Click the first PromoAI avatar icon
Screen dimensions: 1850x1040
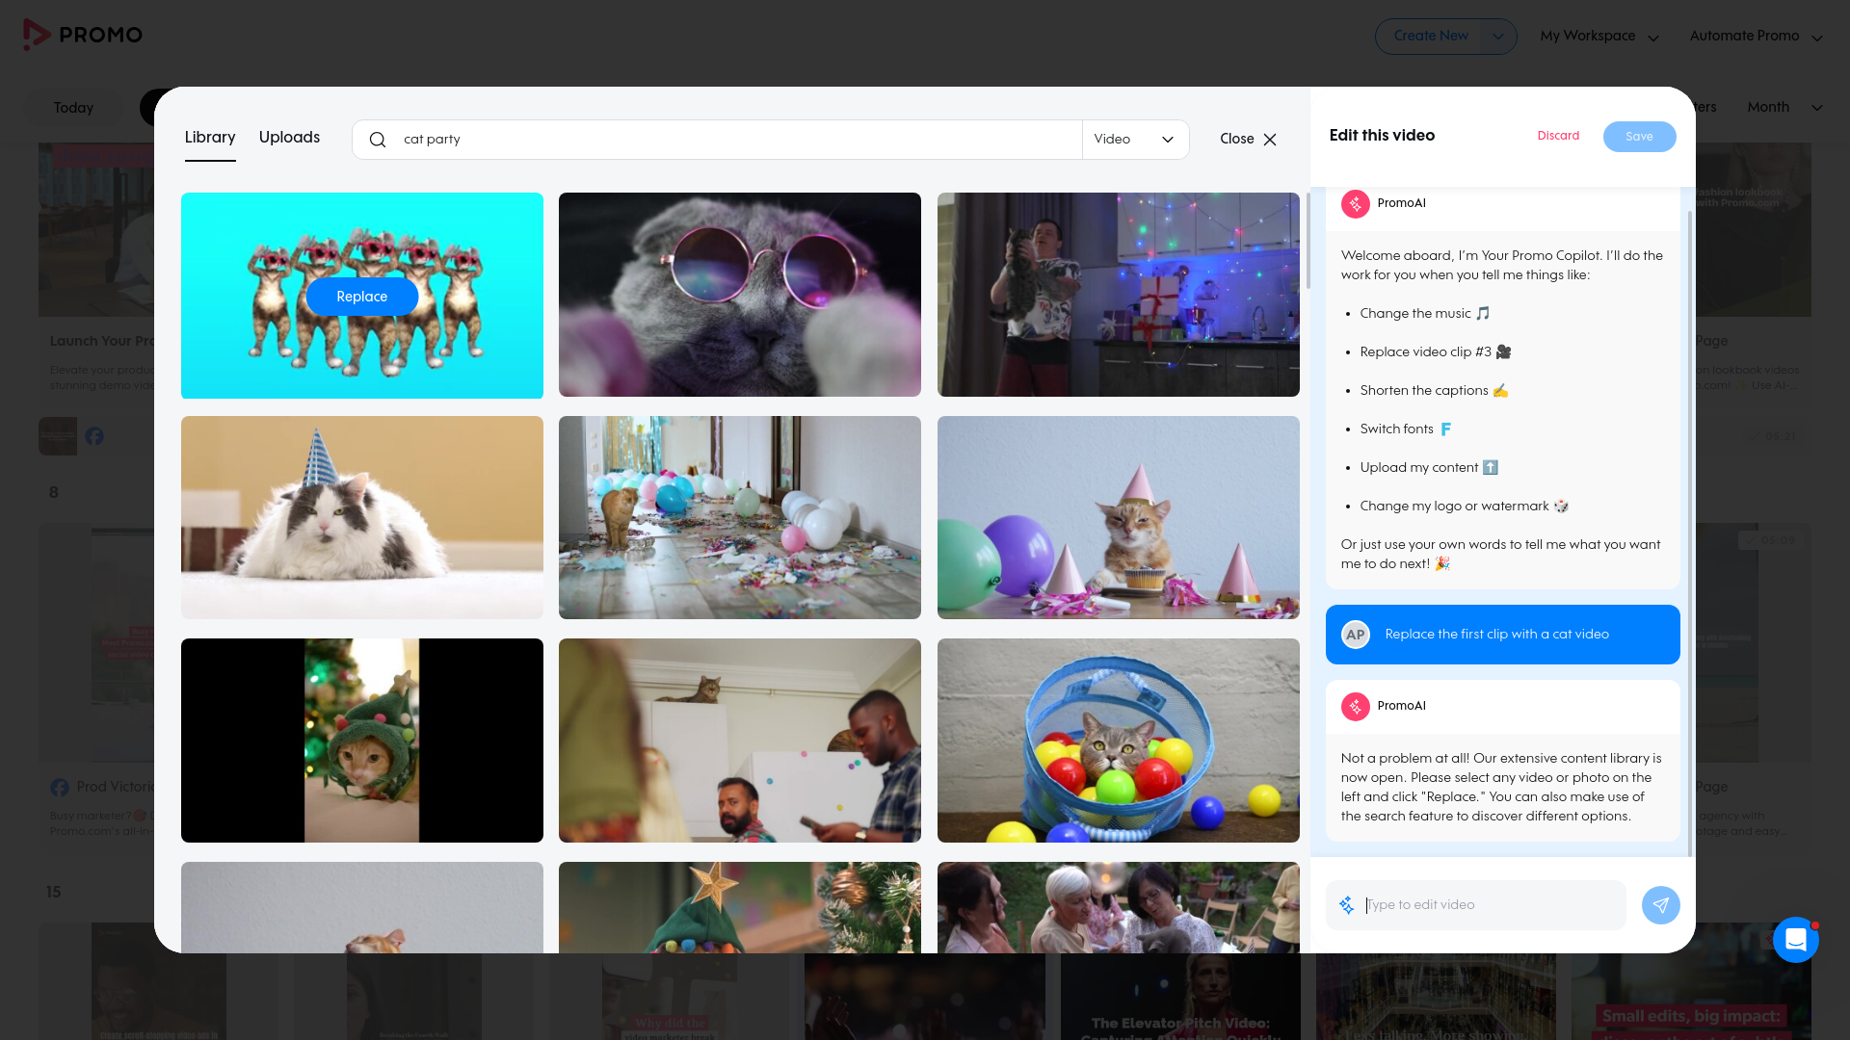(x=1355, y=203)
